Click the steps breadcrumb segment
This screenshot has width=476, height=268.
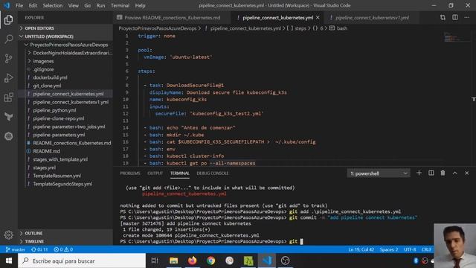pos(297,28)
